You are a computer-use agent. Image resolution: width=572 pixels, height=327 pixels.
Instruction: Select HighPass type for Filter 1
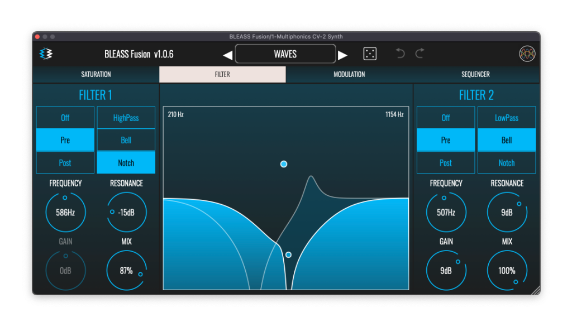coord(126,118)
